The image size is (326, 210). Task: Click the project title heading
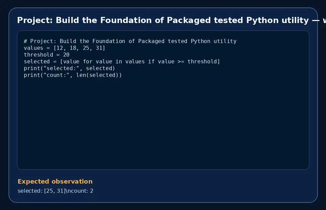pos(171,20)
